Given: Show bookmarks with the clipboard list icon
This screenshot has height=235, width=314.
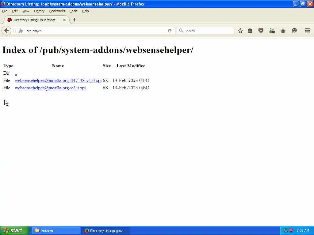Looking at the screenshot, I should [x=250, y=31].
